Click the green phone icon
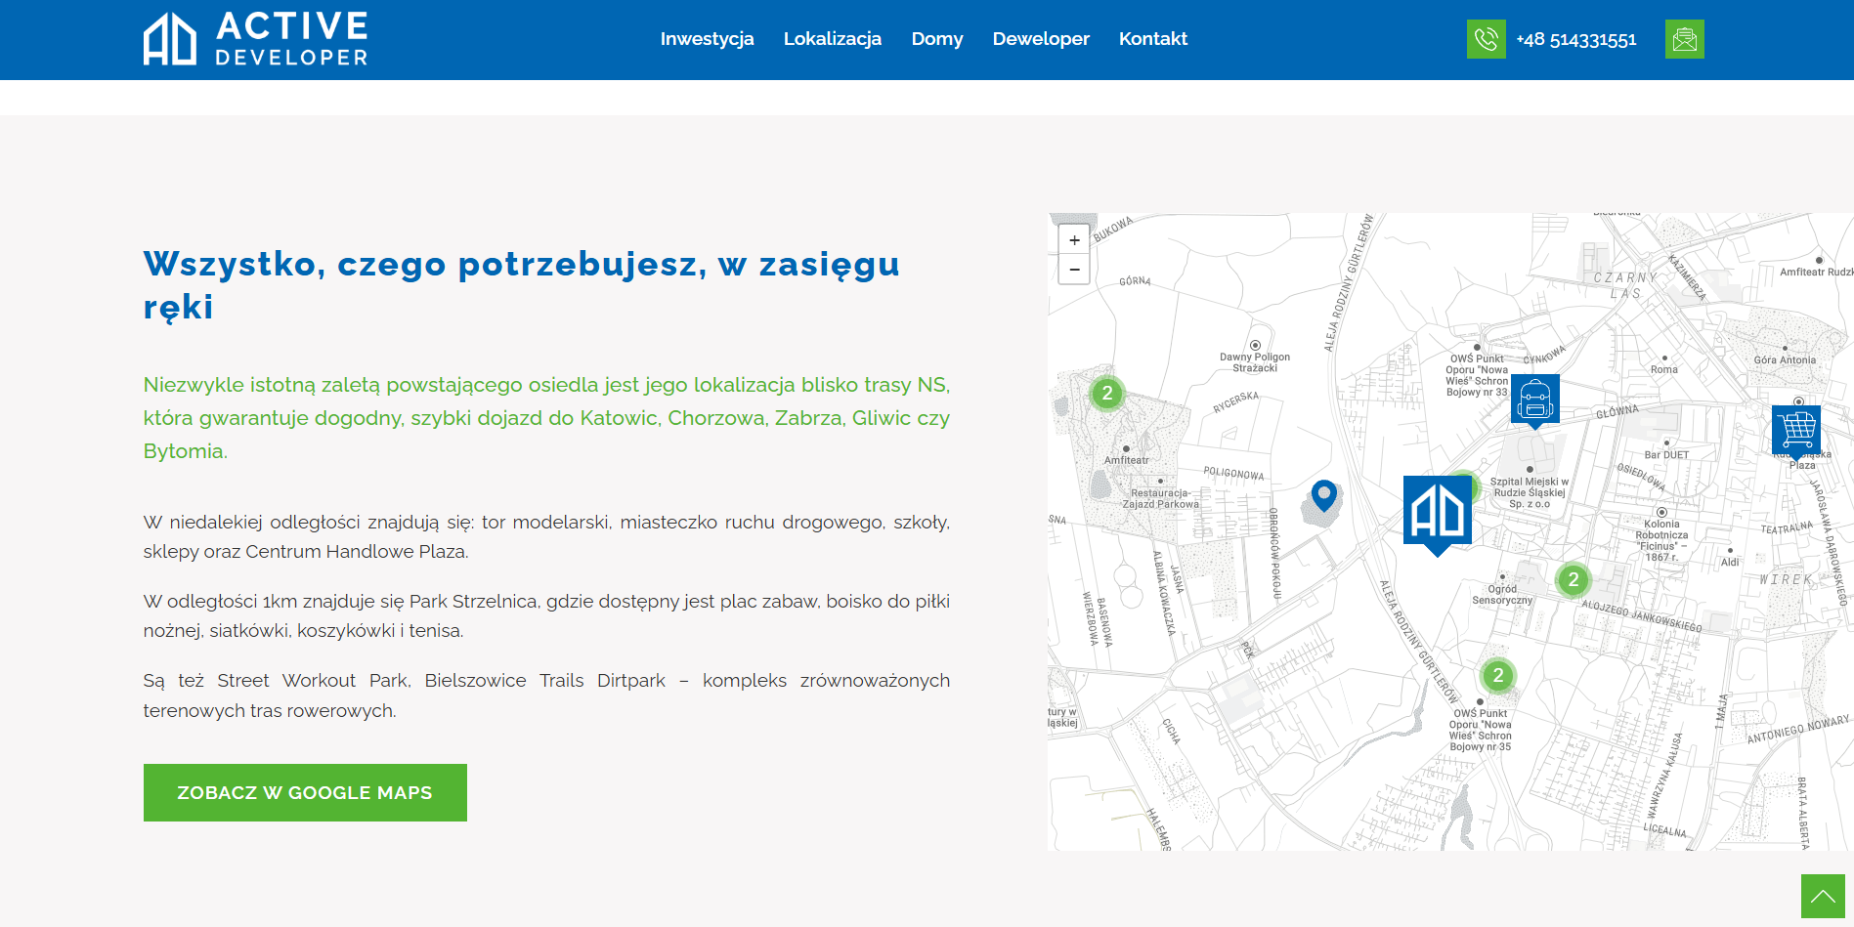The image size is (1854, 927). click(1486, 39)
